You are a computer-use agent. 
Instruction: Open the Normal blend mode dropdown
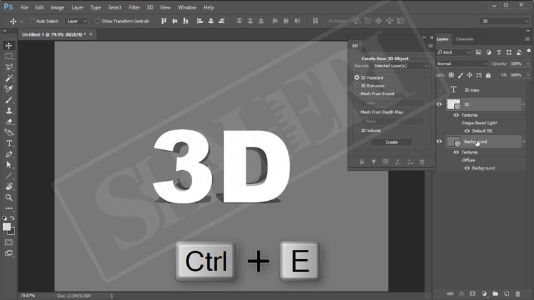pyautogui.click(x=462, y=64)
